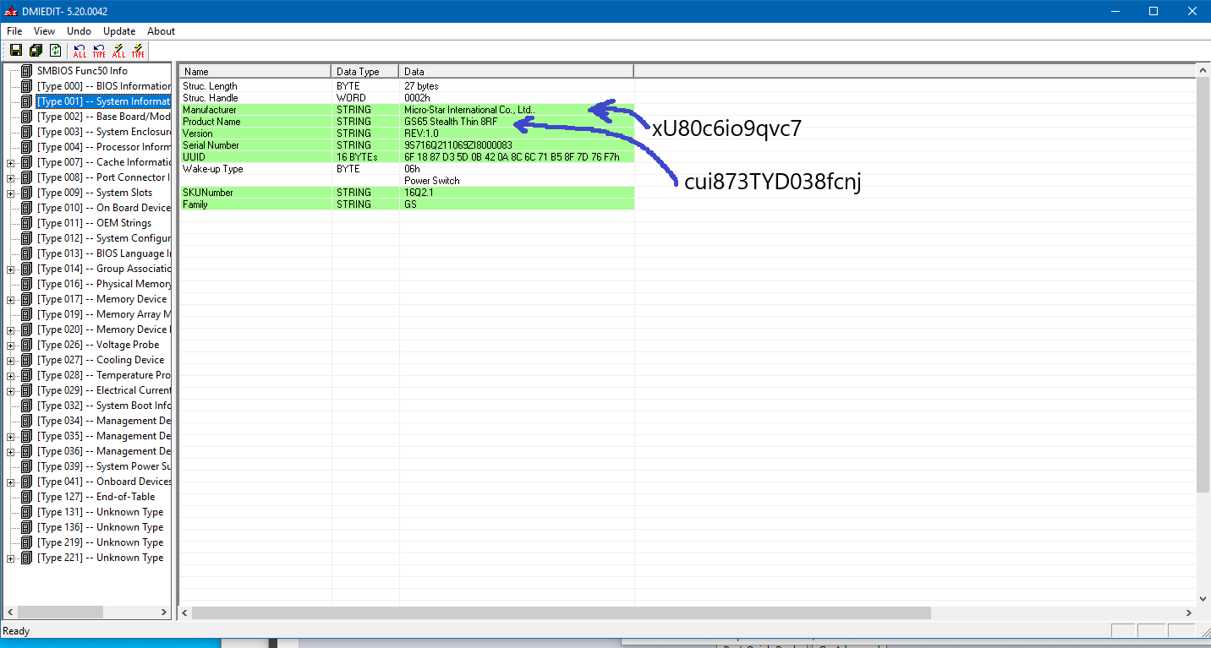The height and width of the screenshot is (648, 1211).
Task: Expand the Type 027 Cooling Device node
Action: coord(10,360)
